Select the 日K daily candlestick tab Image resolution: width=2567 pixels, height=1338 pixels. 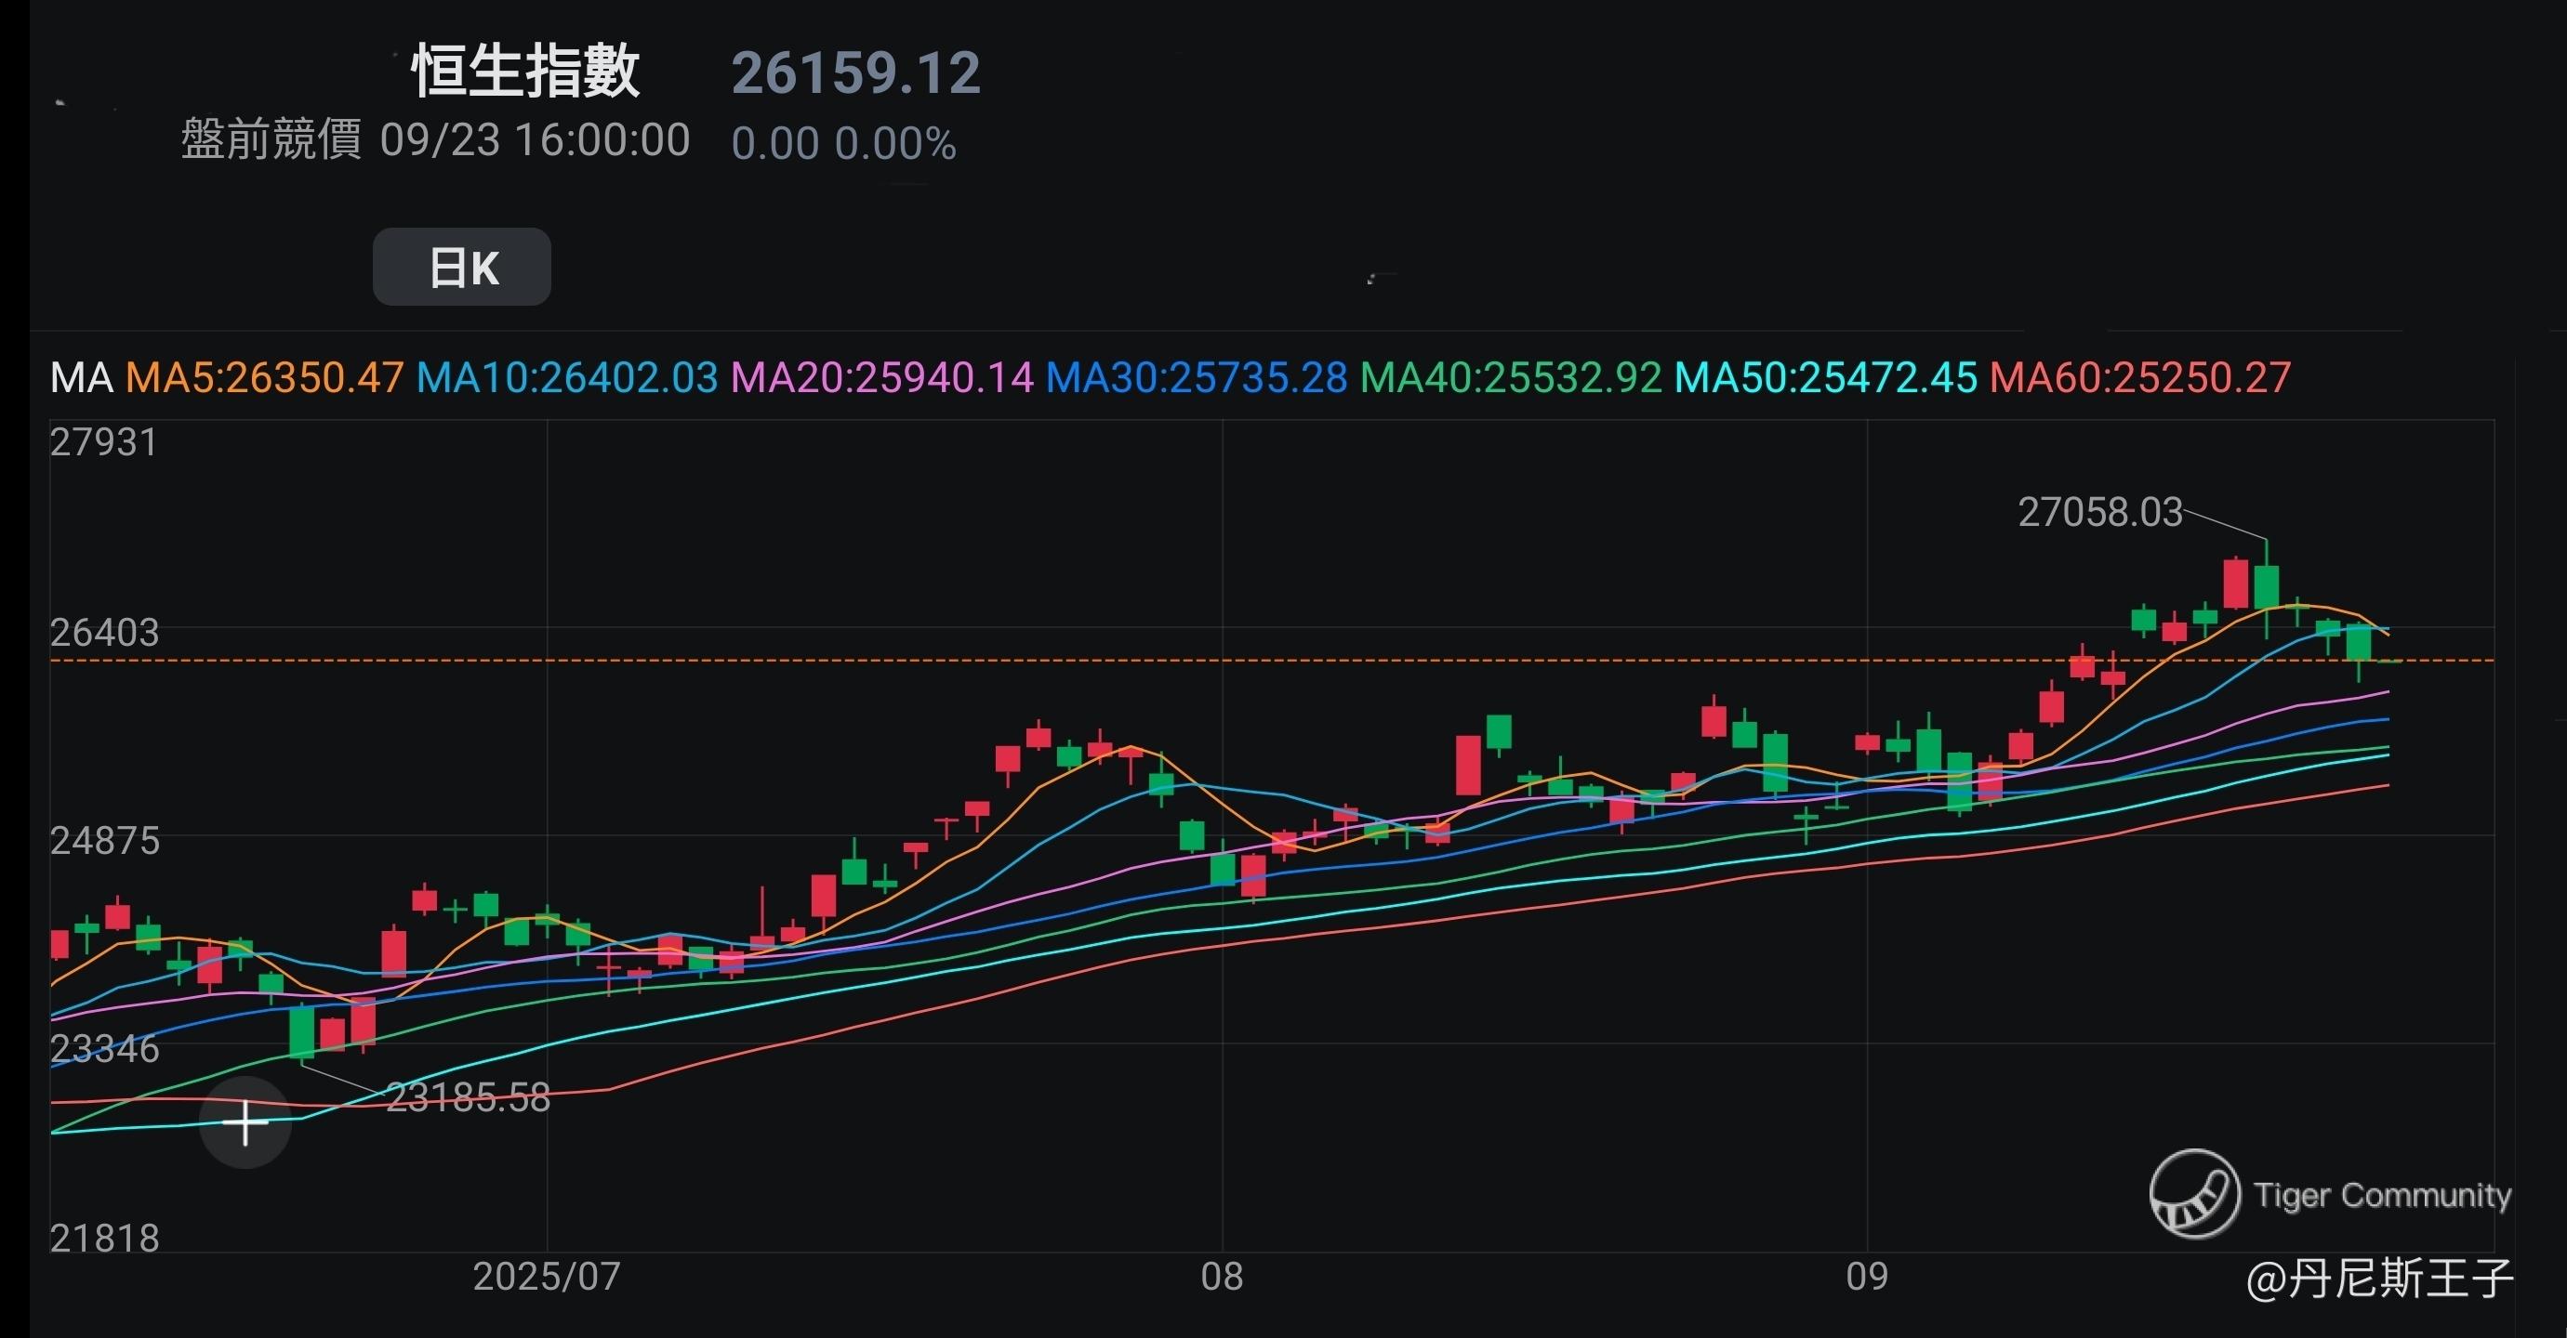tap(461, 267)
